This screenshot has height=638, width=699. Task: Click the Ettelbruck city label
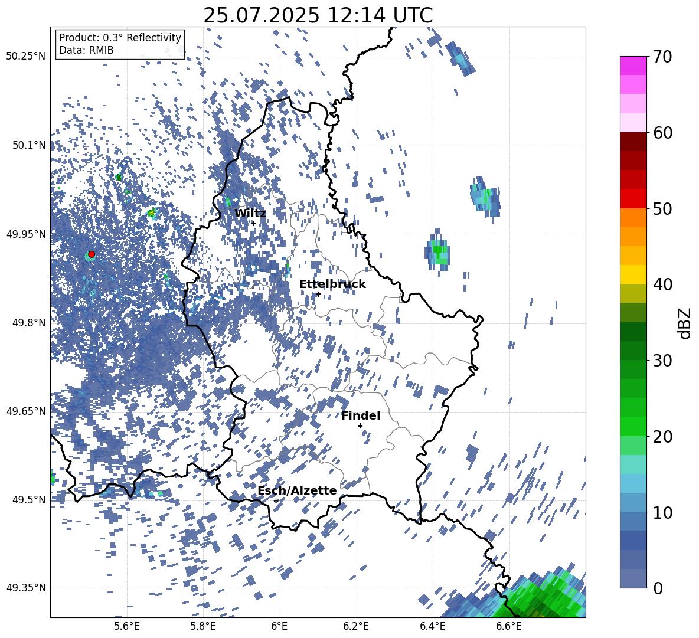coord(332,284)
